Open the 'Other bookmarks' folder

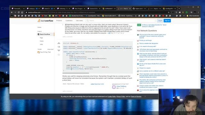(x=193, y=16)
